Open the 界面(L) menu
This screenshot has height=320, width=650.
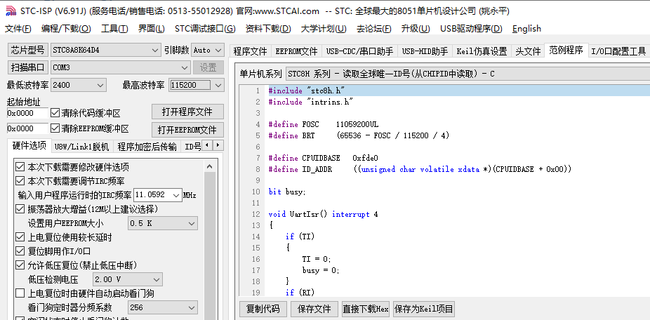click(x=152, y=29)
